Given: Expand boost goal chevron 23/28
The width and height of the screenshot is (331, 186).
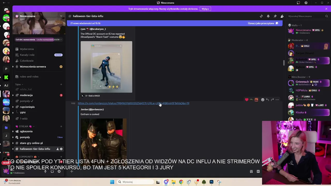Looking at the screenshot, I should pos(61,40).
